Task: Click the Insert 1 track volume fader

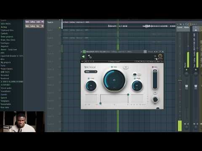Action: pyautogui.click(x=196, y=87)
